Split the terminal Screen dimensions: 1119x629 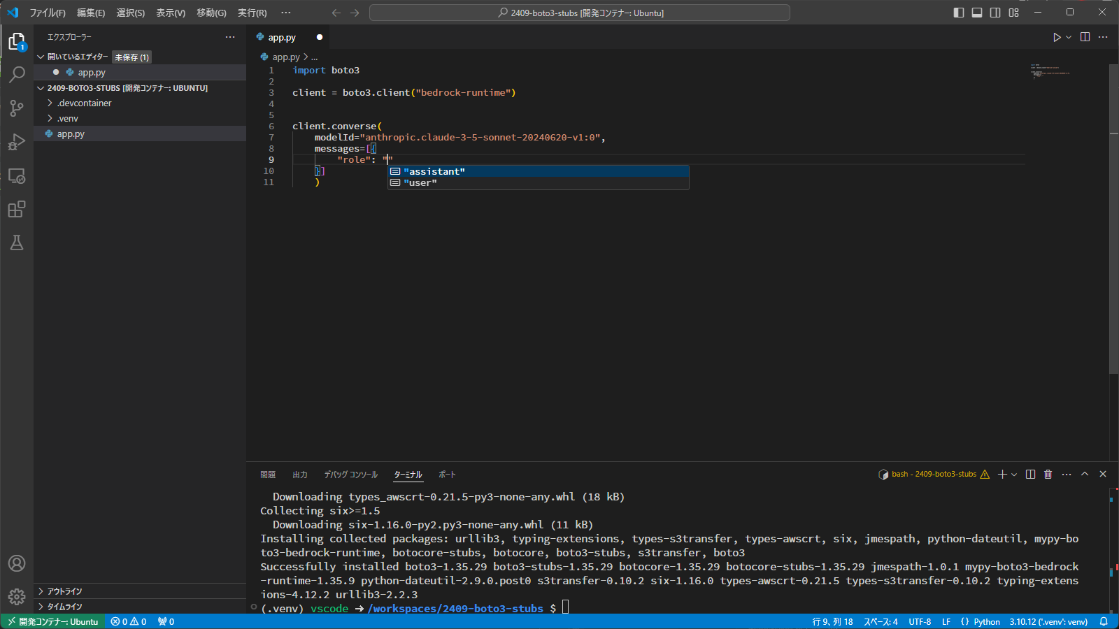[1030, 475]
